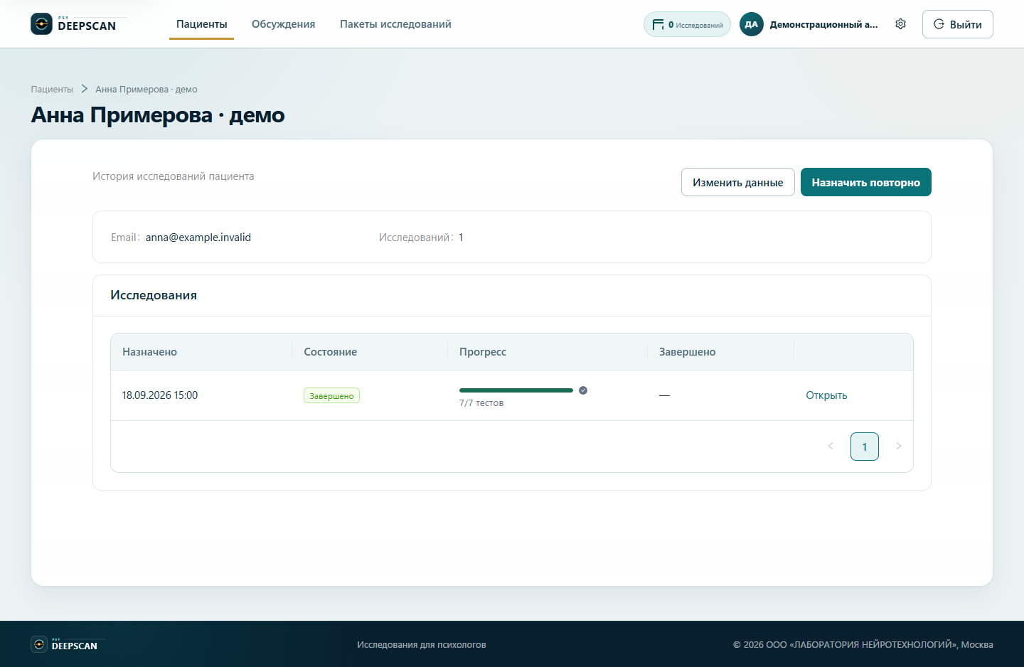Click the DeepScan logo in the footer

[x=65, y=644]
